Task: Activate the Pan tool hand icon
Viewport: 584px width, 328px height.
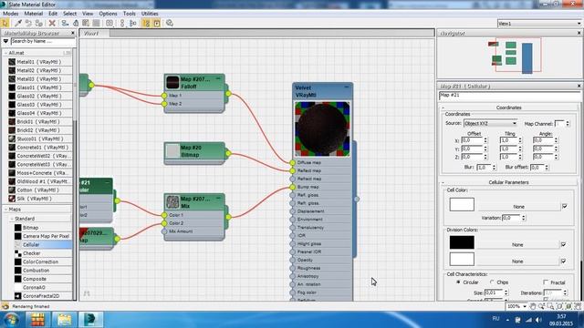Action: 533,306
